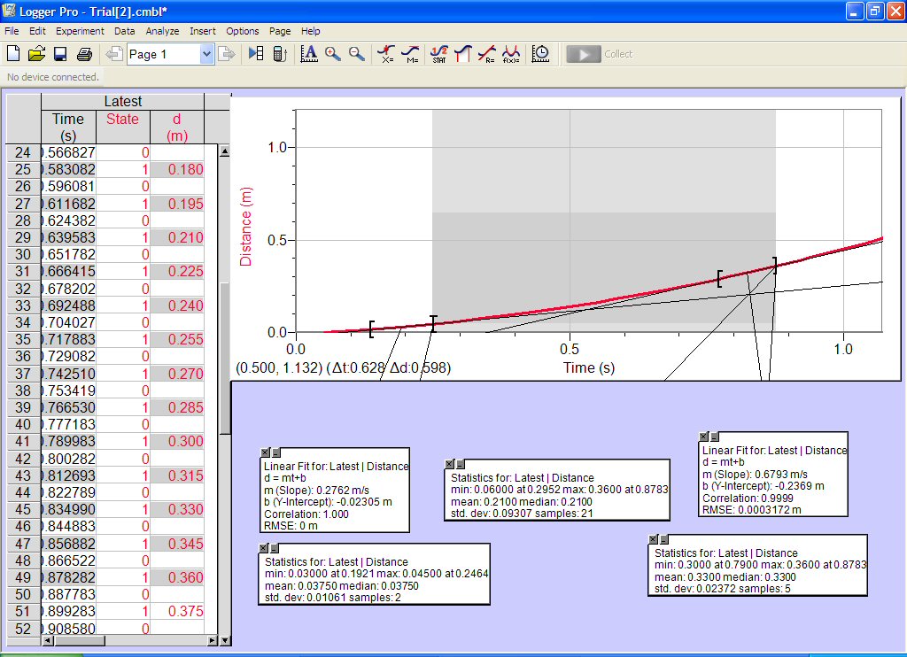Click the Autoscale graph icon
The image size is (907, 657).
[x=309, y=54]
